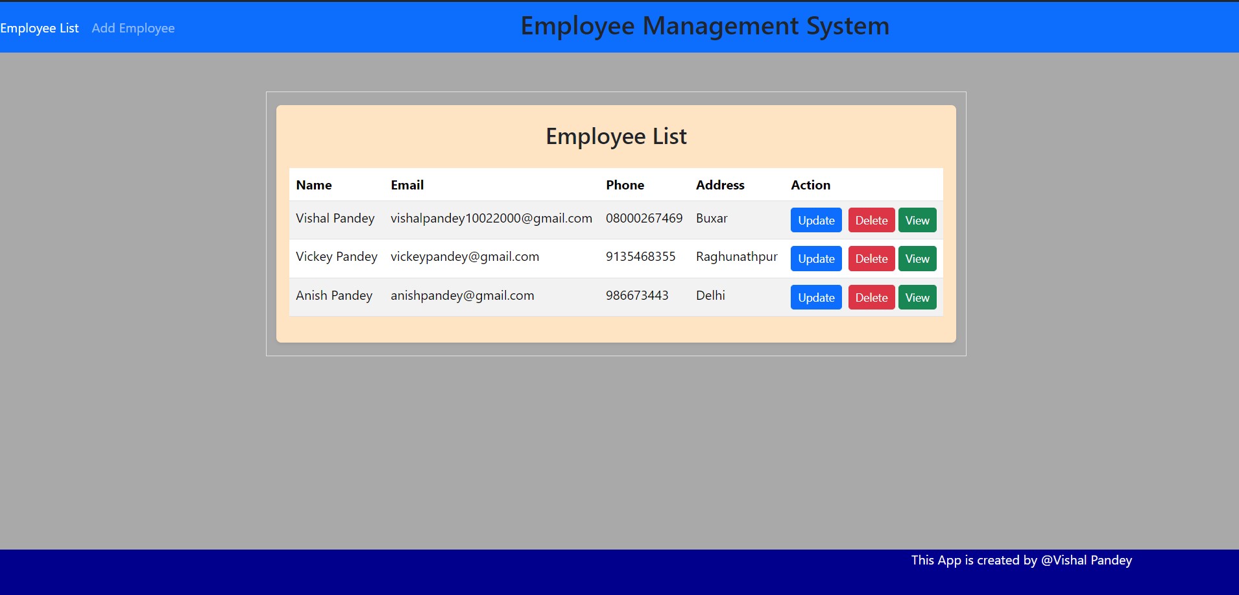Viewport: 1239px width, 595px height.
Task: Update Anish Pandey's record
Action: [815, 297]
